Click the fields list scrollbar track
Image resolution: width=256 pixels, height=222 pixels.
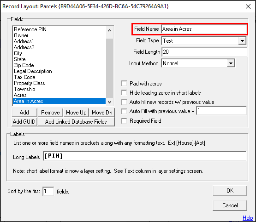(110, 68)
